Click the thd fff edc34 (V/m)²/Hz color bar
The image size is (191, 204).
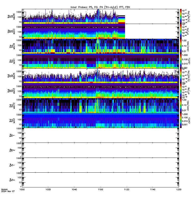(x=181, y=76)
